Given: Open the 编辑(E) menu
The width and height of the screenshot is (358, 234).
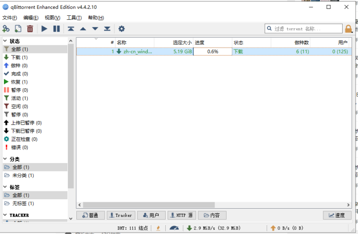Looking at the screenshot, I should 31,18.
